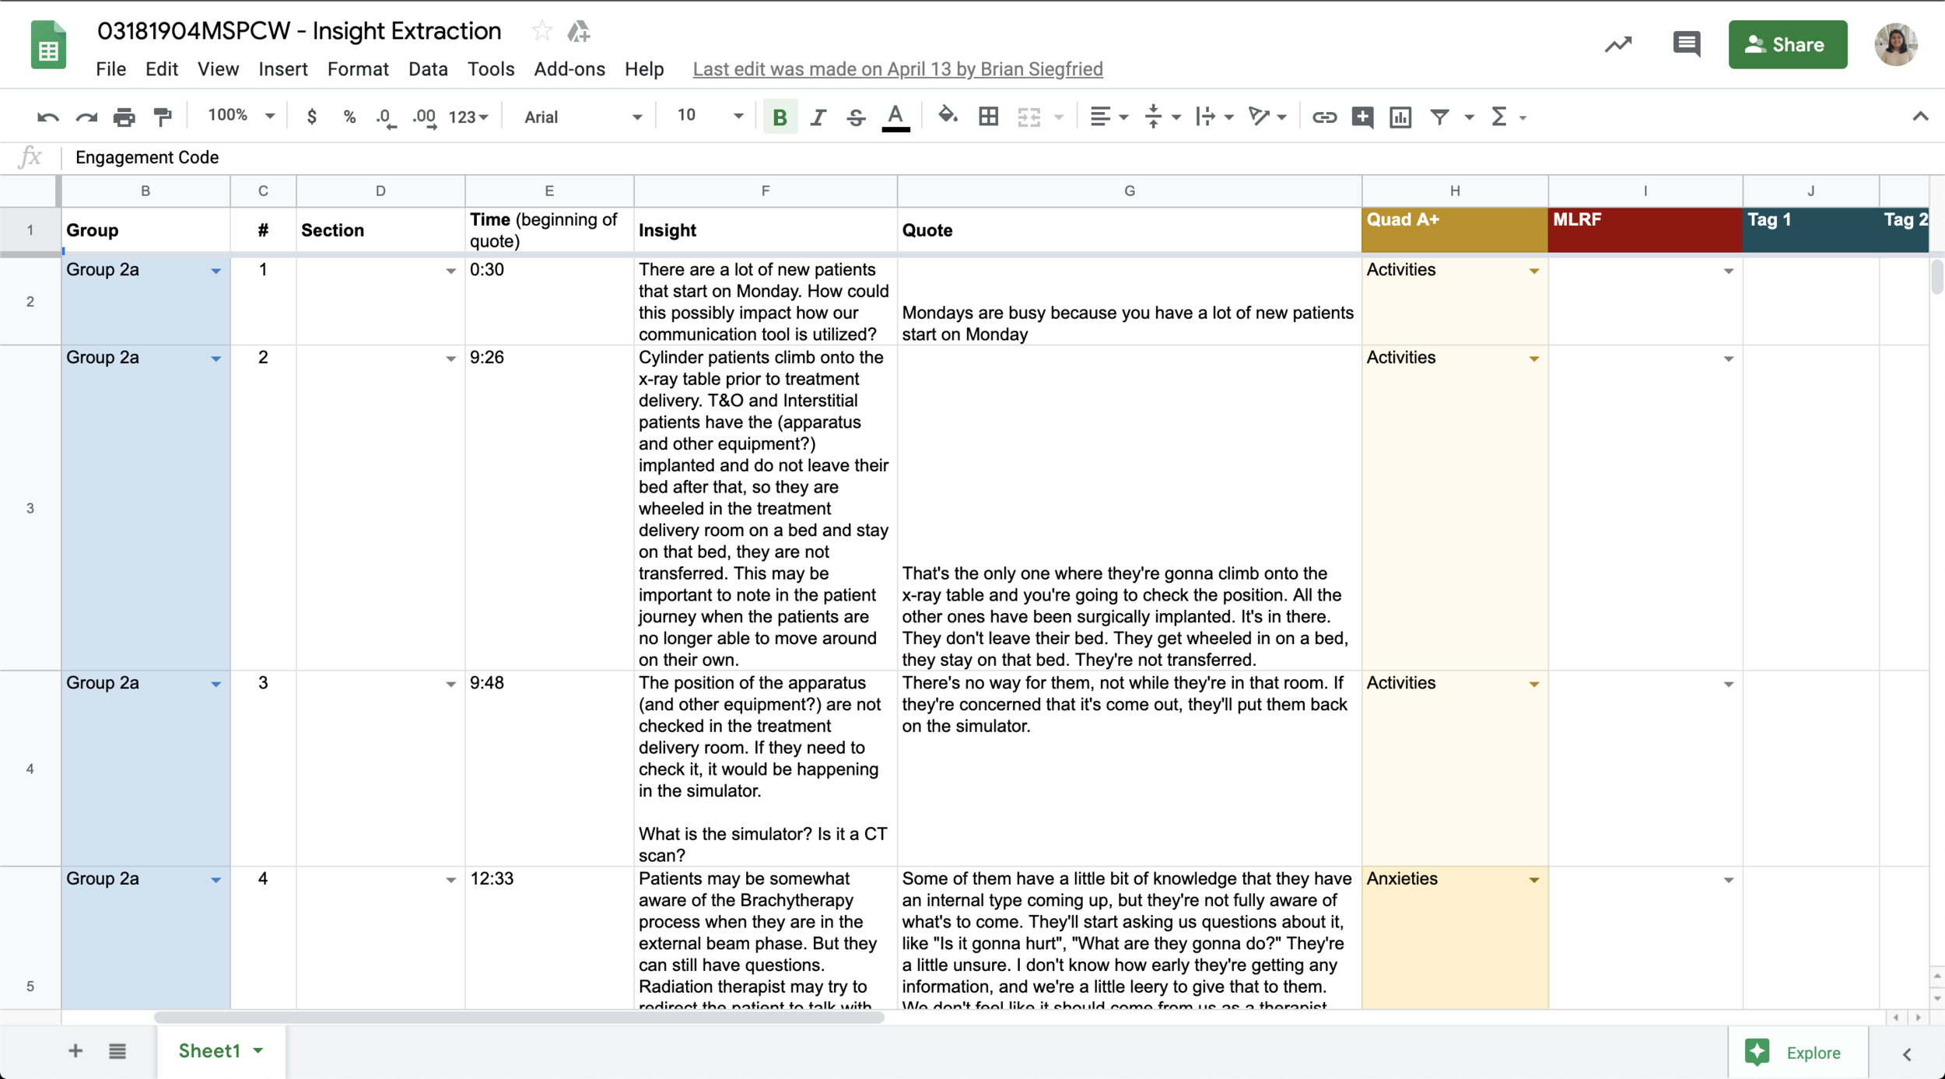Show the all sheets list
The height and width of the screenshot is (1079, 1945).
[117, 1051]
